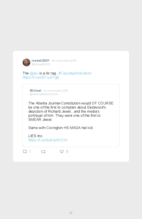Click the @MichaelMAGAUSN handle
The image size is (142, 219).
44,94
